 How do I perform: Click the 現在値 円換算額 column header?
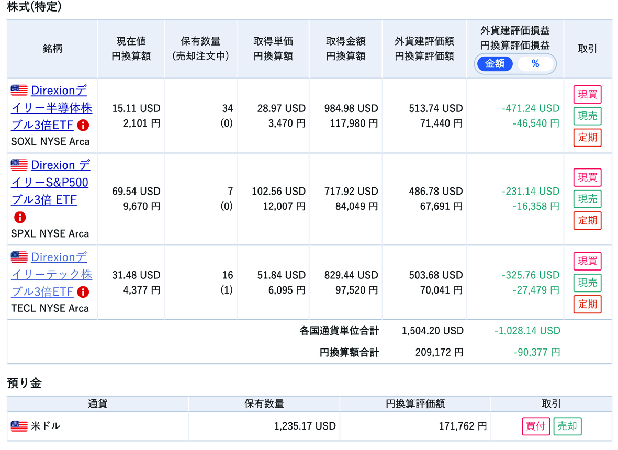(131, 49)
